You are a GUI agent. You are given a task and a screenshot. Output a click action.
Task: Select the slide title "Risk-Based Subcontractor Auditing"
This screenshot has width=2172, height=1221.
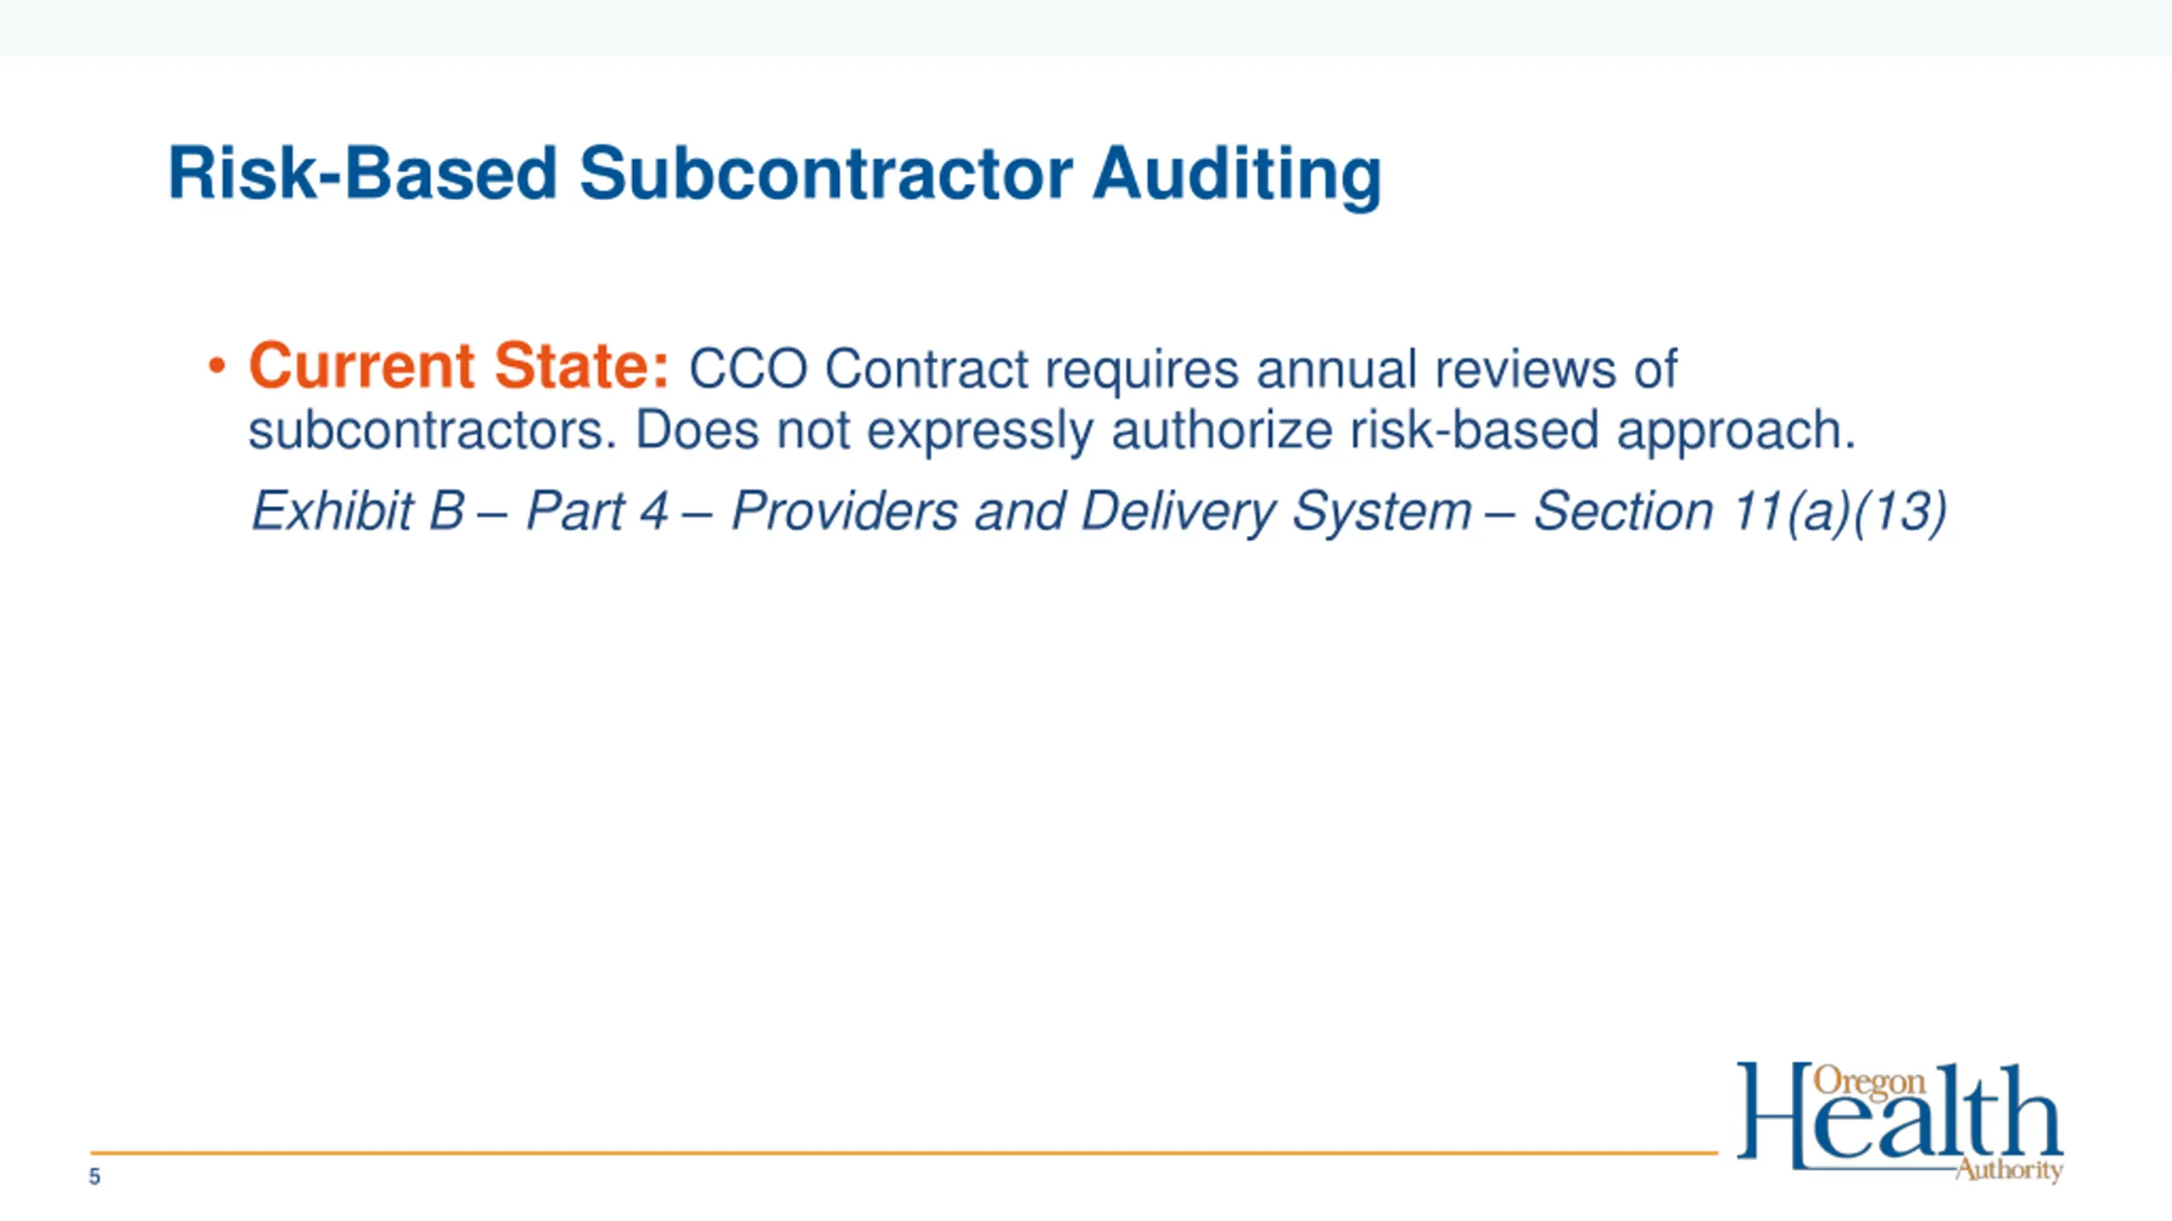[775, 174]
